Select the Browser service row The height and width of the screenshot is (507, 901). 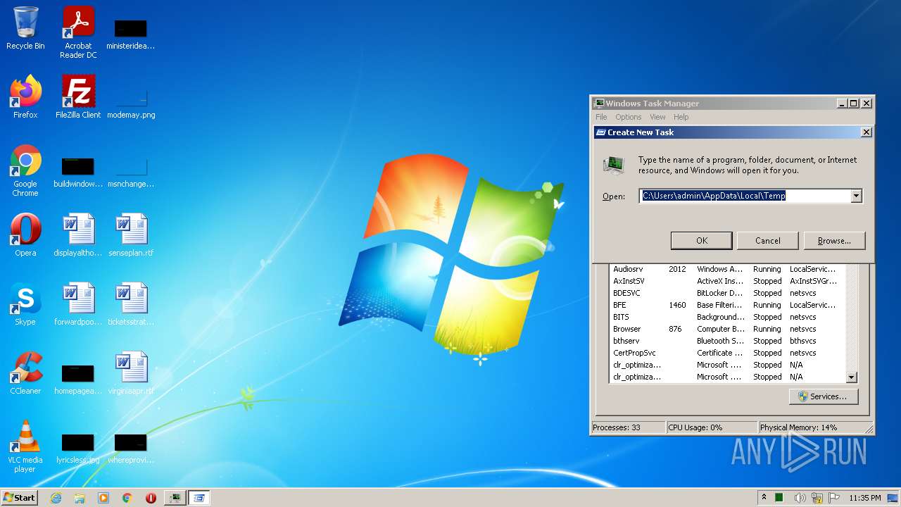point(727,329)
